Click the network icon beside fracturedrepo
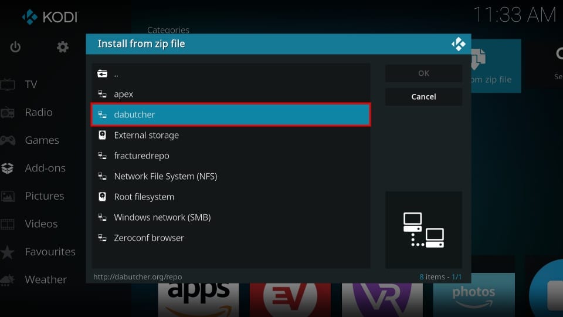 (x=102, y=156)
